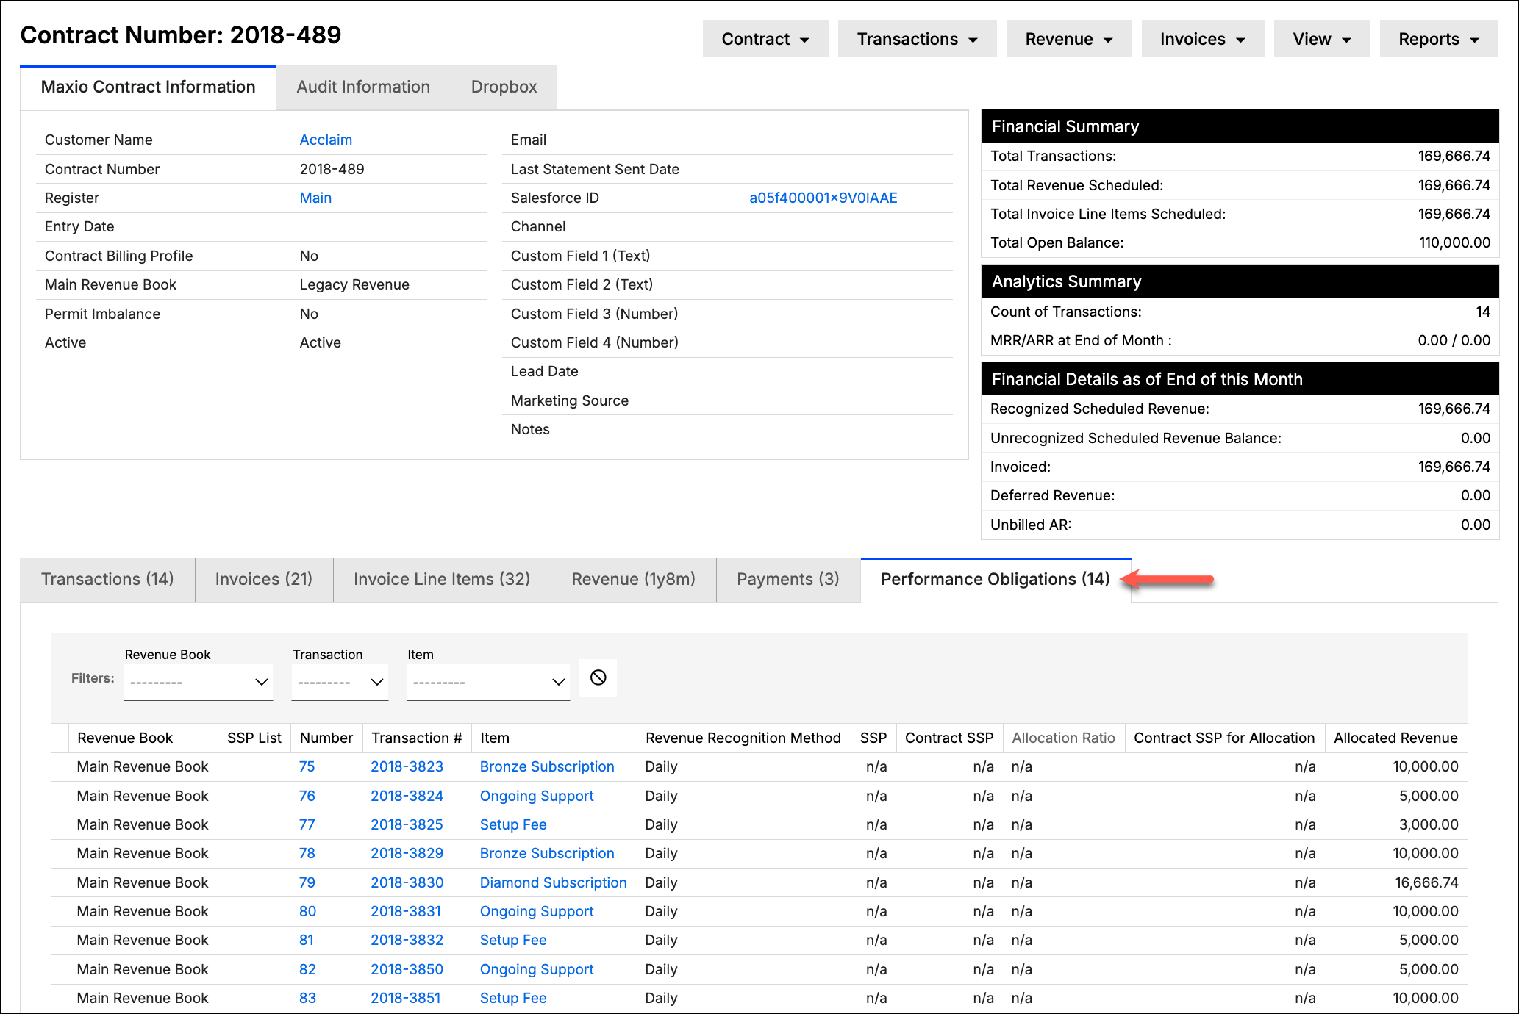This screenshot has width=1519, height=1014.
Task: Open the Main register link
Action: (x=315, y=198)
